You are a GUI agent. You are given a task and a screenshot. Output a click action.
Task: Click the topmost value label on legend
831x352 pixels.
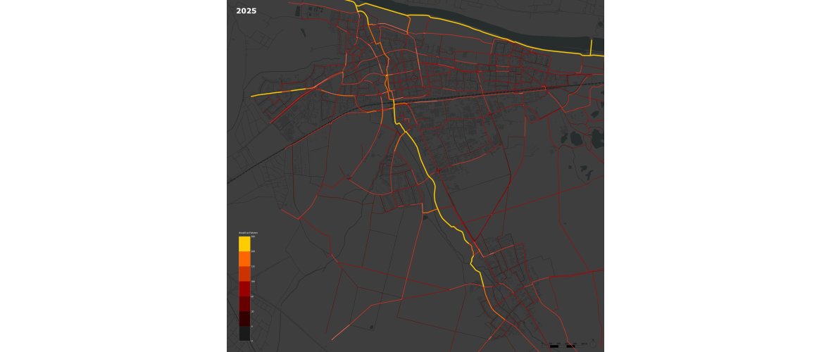click(252, 237)
